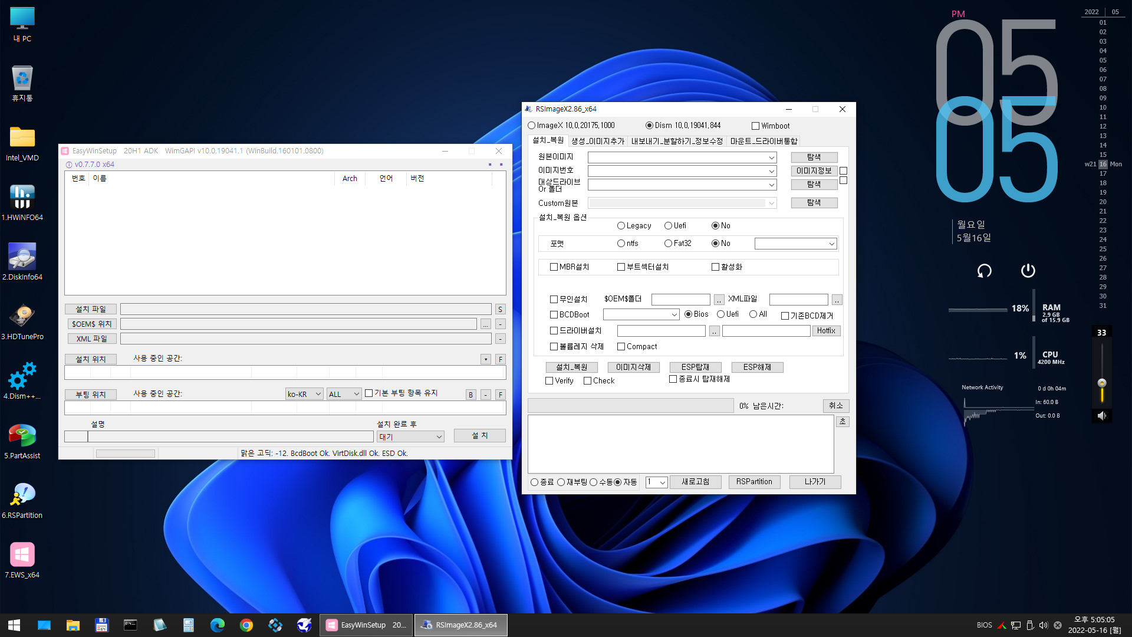1132x637 pixels.
Task: Open the command prompt taskbar icon
Action: 130,625
